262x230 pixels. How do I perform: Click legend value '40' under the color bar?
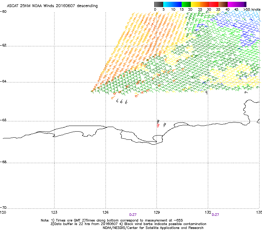[227, 10]
